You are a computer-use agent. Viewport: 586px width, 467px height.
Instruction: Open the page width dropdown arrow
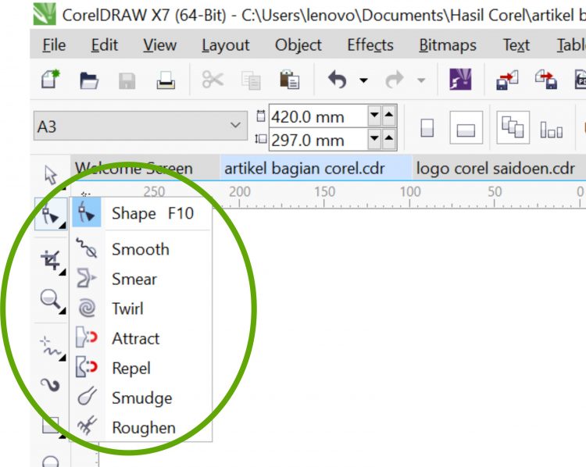coord(374,115)
